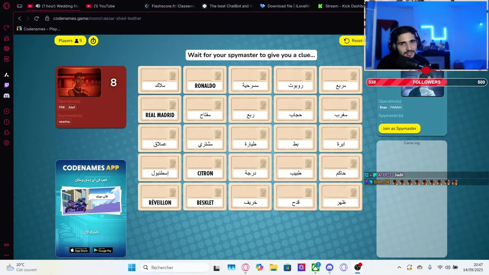Image resolution: width=489 pixels, height=275 pixels.
Task: Select the CITRON card
Action: click(205, 168)
